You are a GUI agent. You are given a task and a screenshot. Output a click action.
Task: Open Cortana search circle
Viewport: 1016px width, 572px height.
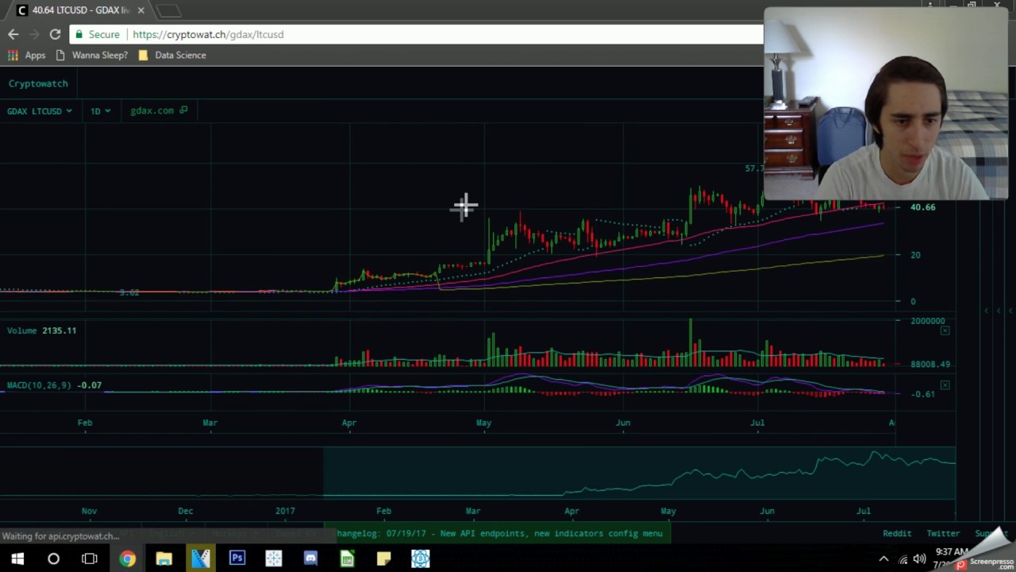pos(53,558)
